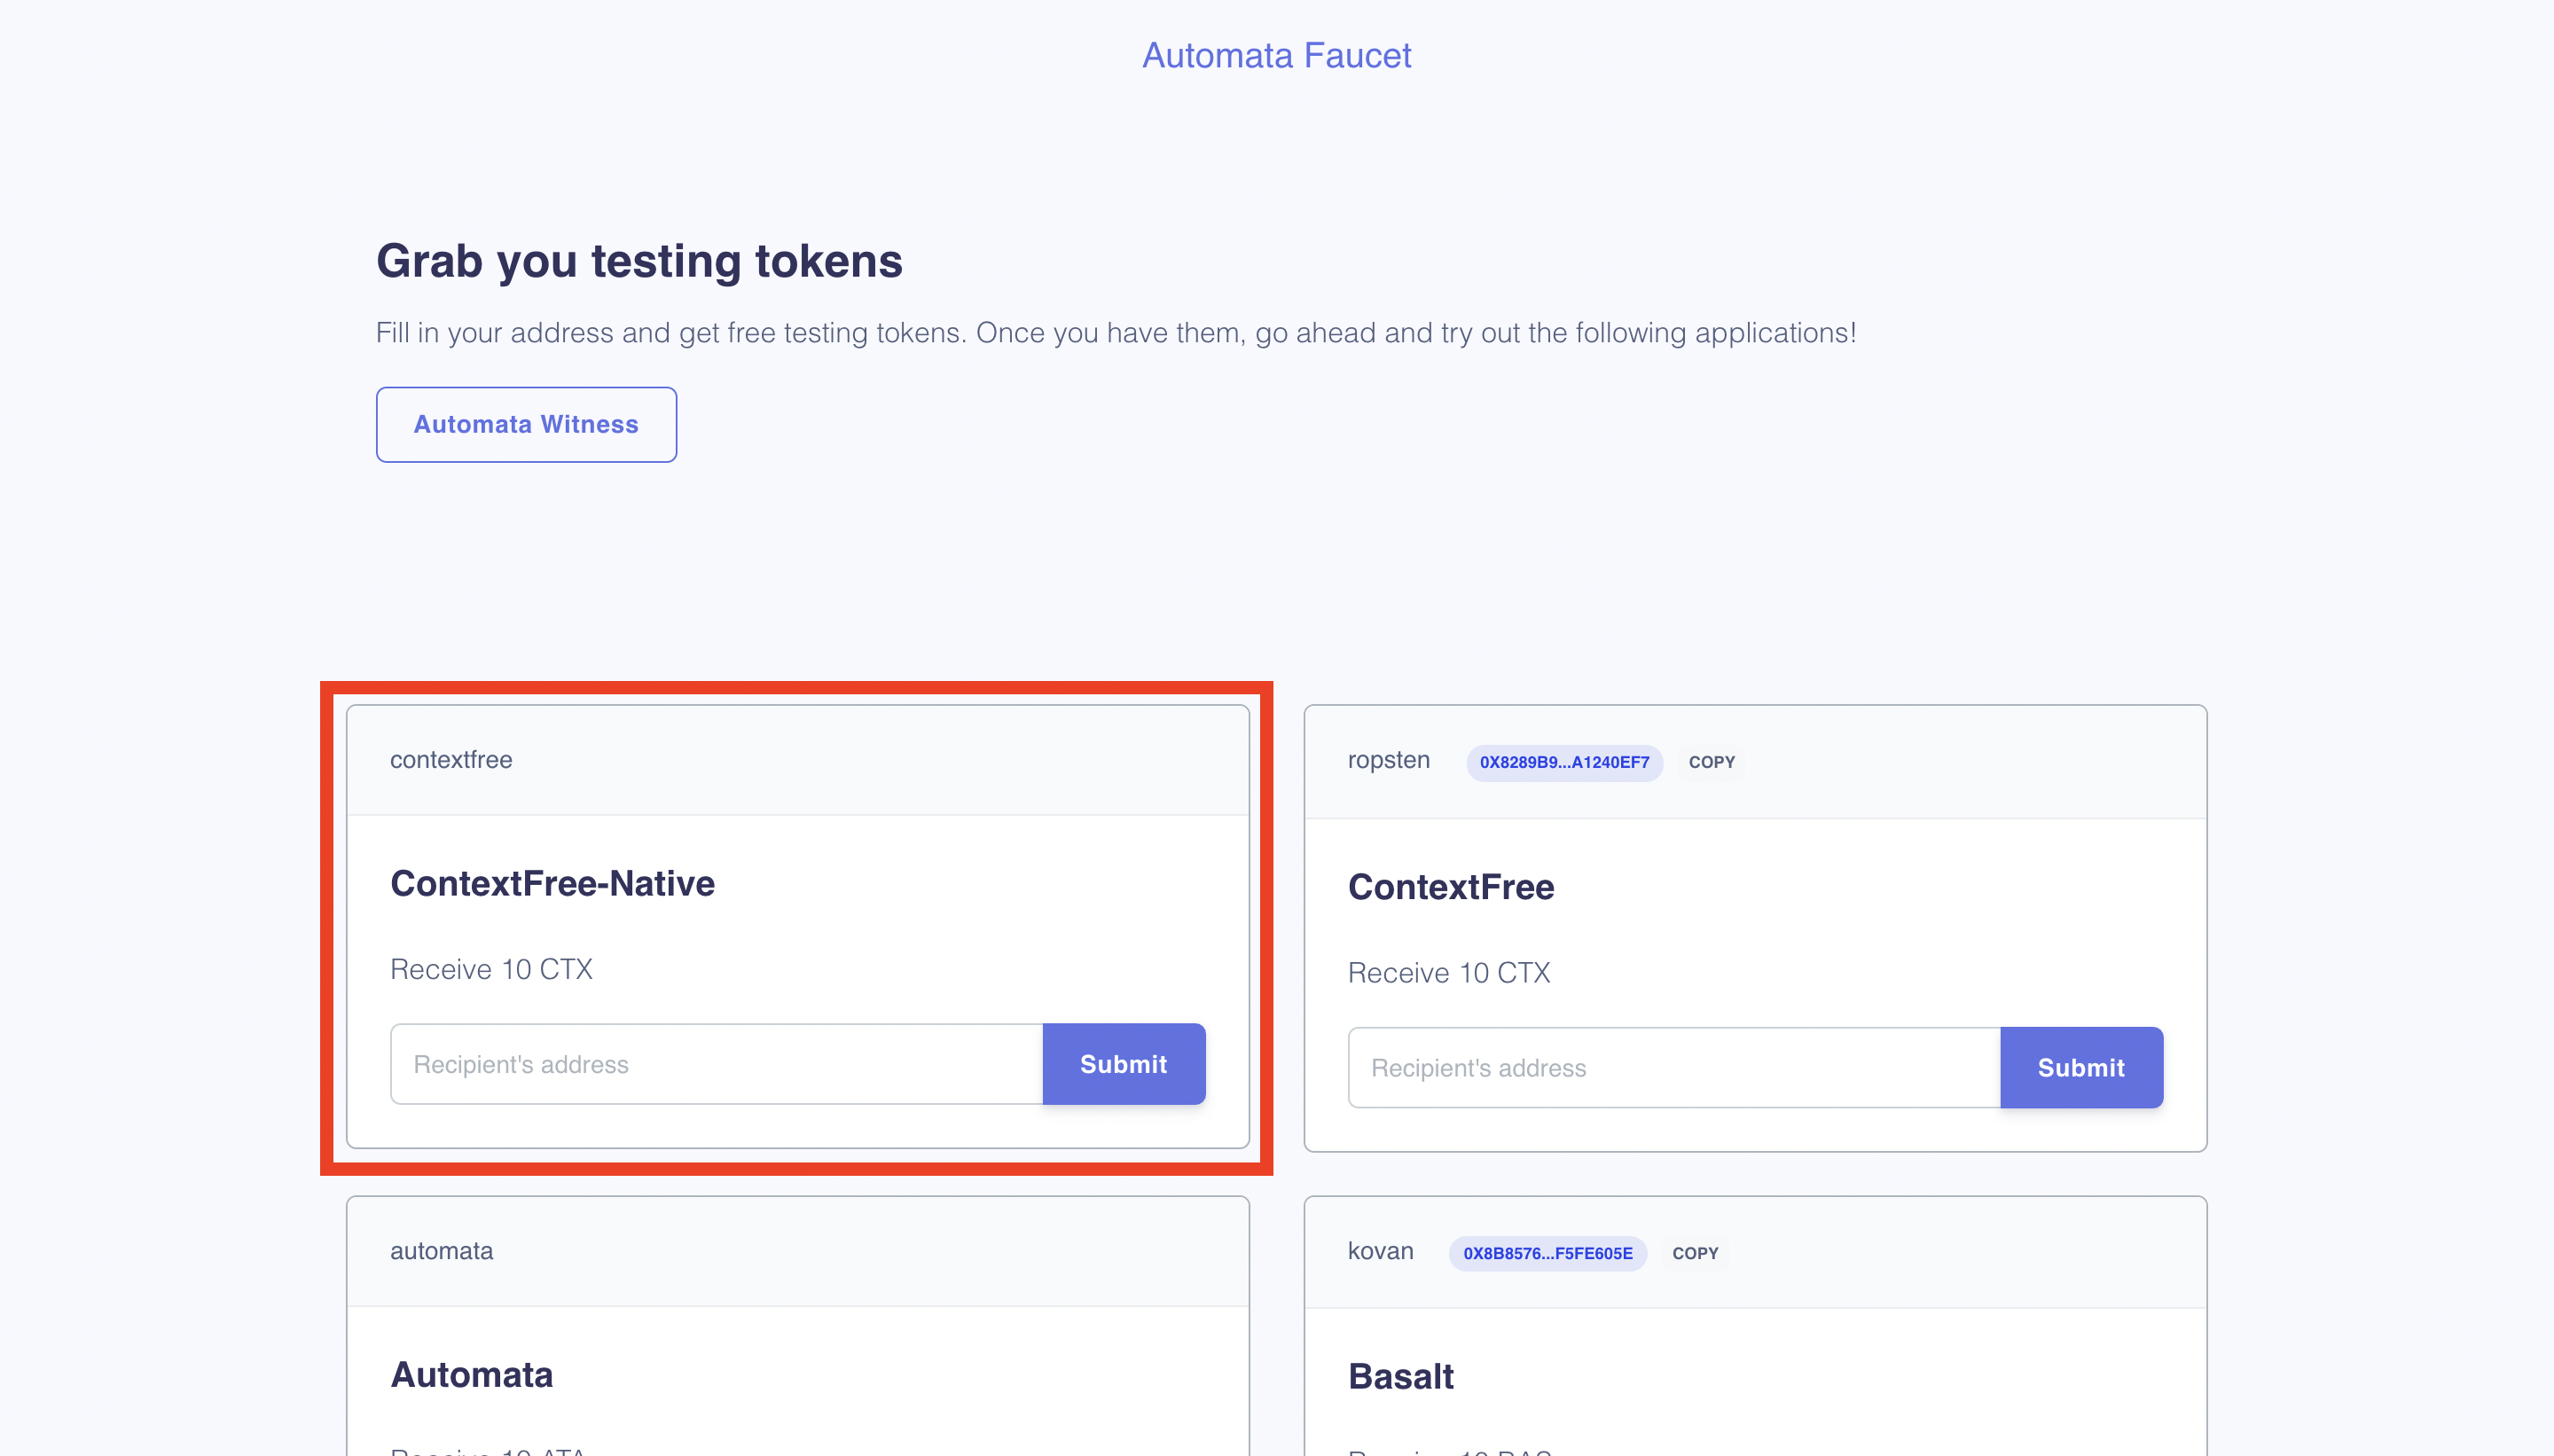The width and height of the screenshot is (2554, 1456).
Task: Click the 0X8289B9...A1240EF7 address badge
Action: (x=1564, y=762)
